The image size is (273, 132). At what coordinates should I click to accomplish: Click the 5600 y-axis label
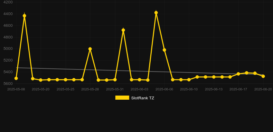pos(8,84)
